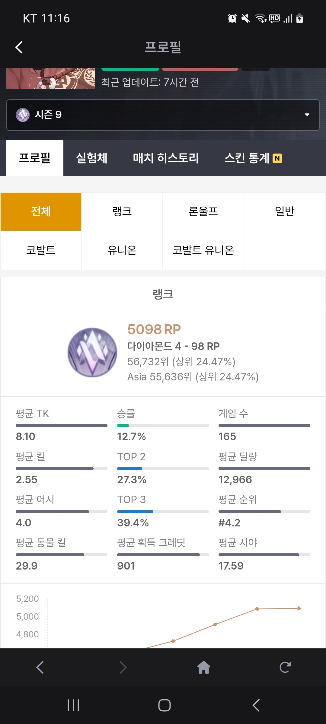
Task: Click the 승률 win rate progress bar
Action: [x=163, y=425]
